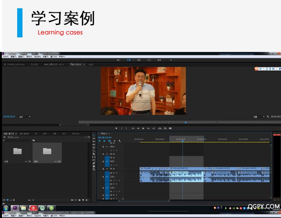The image size is (281, 218).
Task: Toggle A1 track targeting label
Action: [107, 177]
